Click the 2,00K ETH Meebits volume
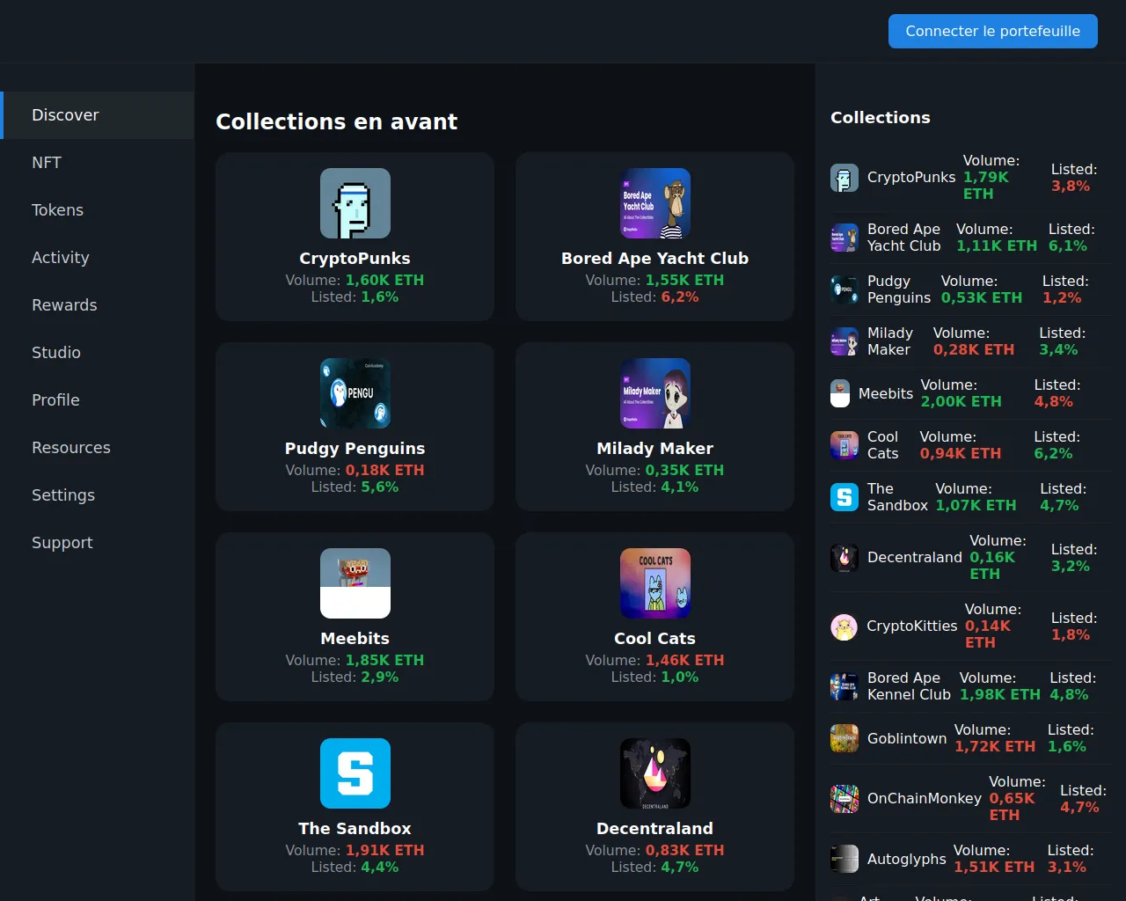This screenshot has height=901, width=1126. coord(961,402)
